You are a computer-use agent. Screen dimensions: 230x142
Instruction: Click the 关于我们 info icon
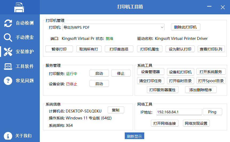click(x=8, y=136)
